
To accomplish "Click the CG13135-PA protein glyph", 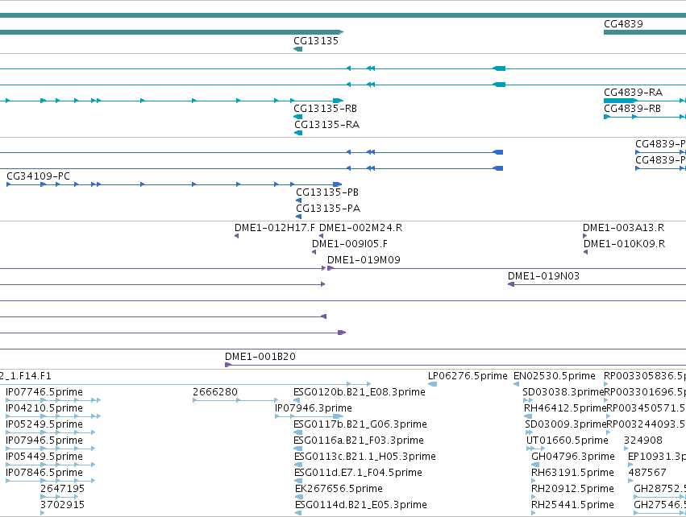I will click(x=299, y=217).
